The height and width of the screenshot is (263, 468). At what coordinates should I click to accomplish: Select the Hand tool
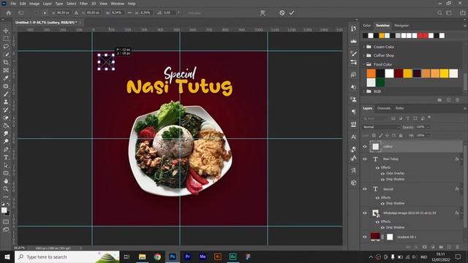[6, 181]
